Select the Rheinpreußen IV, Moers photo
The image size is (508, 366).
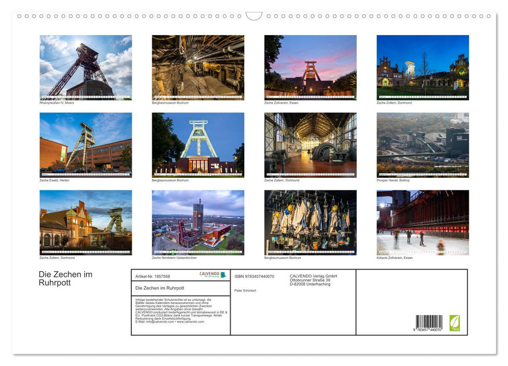point(85,67)
